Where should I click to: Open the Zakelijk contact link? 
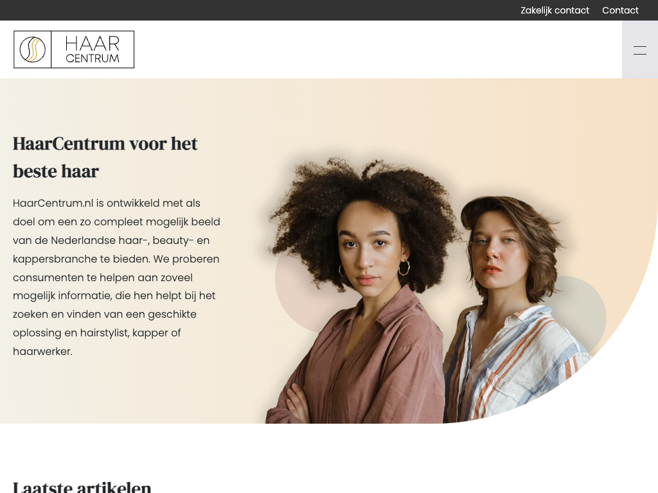[x=555, y=10]
